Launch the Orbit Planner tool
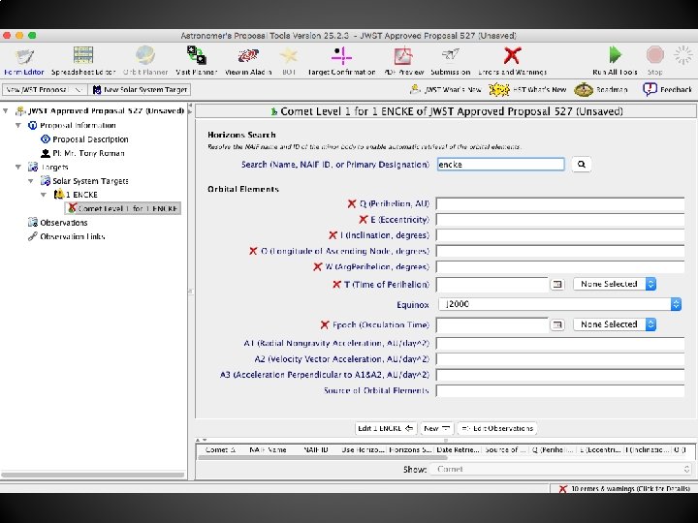The height and width of the screenshot is (523, 698). point(145,61)
